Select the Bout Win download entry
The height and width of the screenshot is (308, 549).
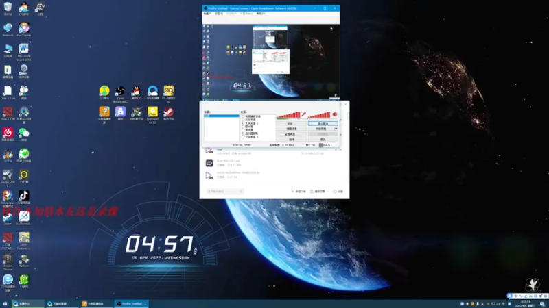(273, 163)
